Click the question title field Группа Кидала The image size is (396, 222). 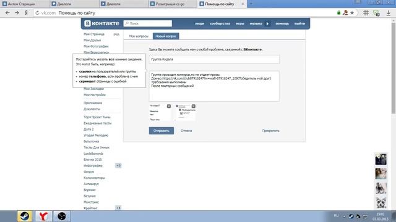(x=214, y=59)
